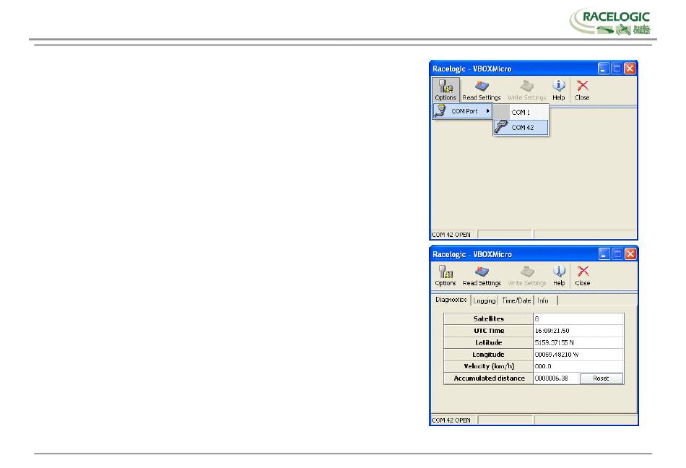Click the Longitude row label

(488, 355)
